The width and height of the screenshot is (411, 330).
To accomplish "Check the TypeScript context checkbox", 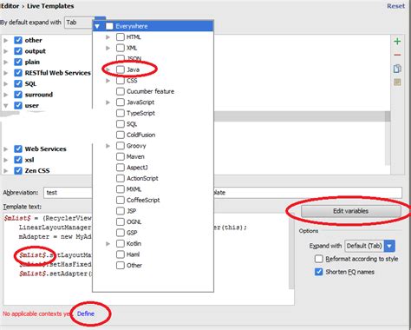I will point(121,113).
